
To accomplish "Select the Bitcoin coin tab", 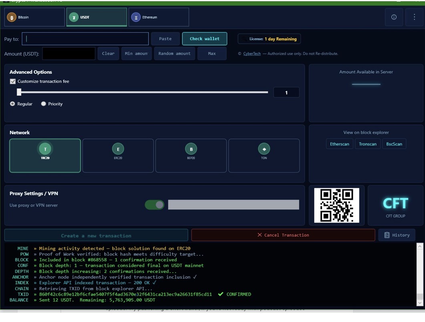I will pos(34,17).
